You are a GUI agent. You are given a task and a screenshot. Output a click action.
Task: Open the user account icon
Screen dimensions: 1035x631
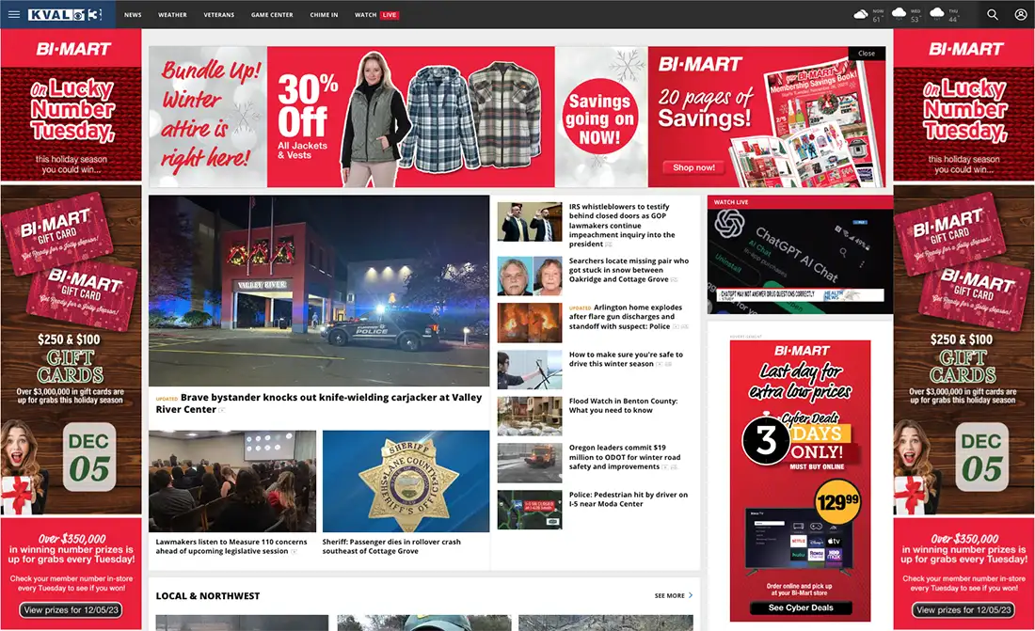(x=1021, y=14)
